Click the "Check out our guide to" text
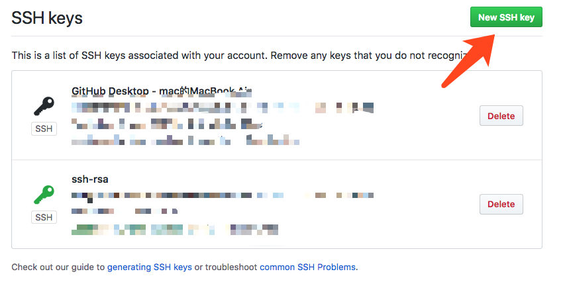The image size is (567, 290). tap(58, 267)
